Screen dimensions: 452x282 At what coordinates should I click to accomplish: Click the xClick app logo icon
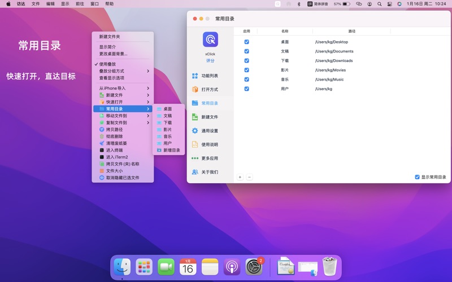coord(210,39)
